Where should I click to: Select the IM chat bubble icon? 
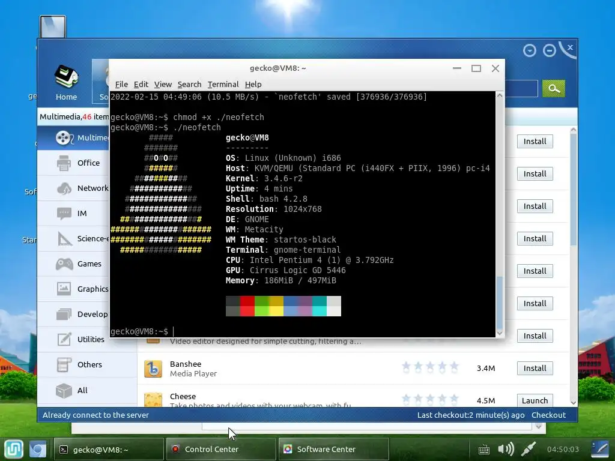tap(64, 213)
